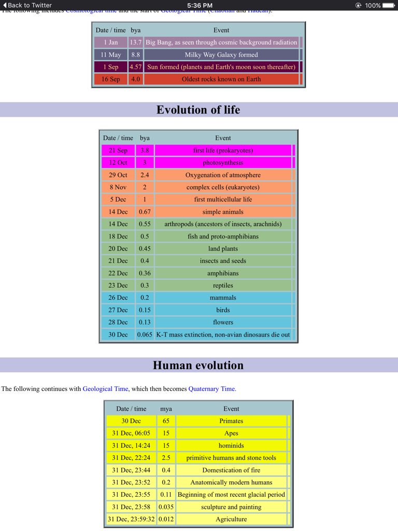Select Beginning of most recent glacial period

231,494
